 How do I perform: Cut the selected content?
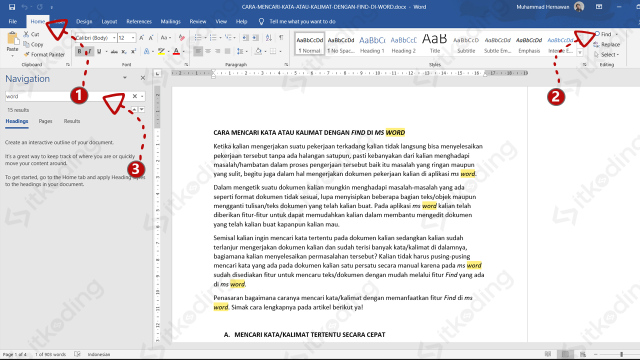tap(31, 34)
